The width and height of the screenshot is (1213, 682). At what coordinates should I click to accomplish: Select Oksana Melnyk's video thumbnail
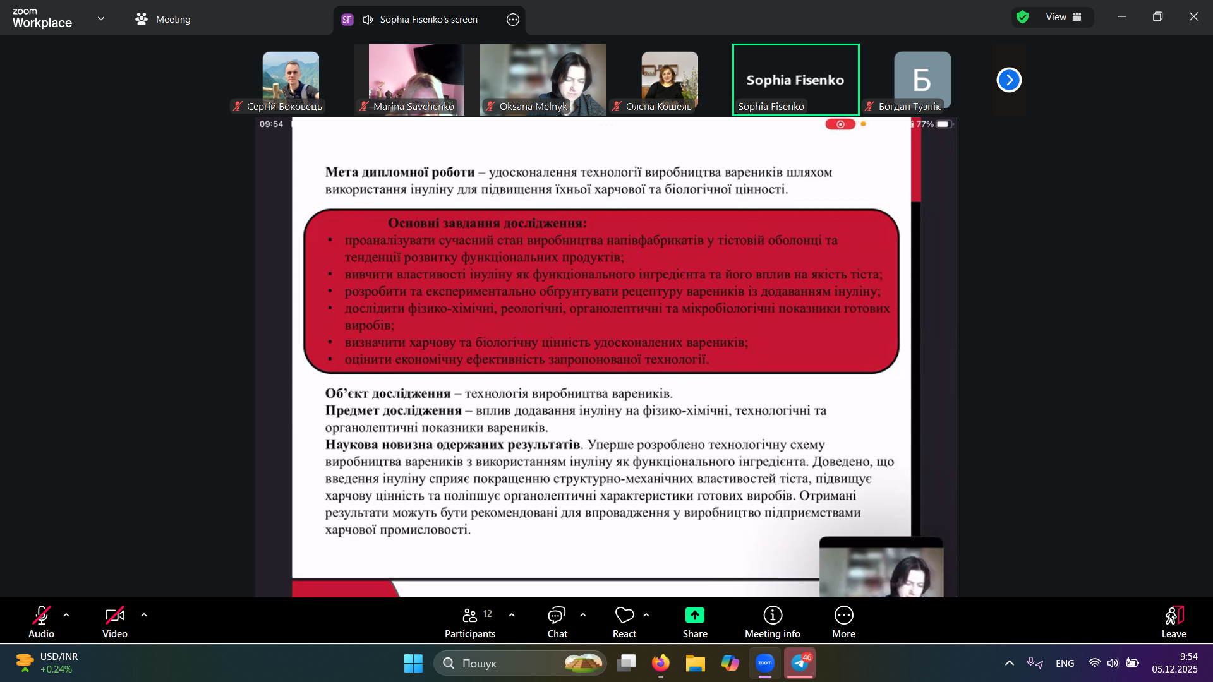pyautogui.click(x=543, y=79)
